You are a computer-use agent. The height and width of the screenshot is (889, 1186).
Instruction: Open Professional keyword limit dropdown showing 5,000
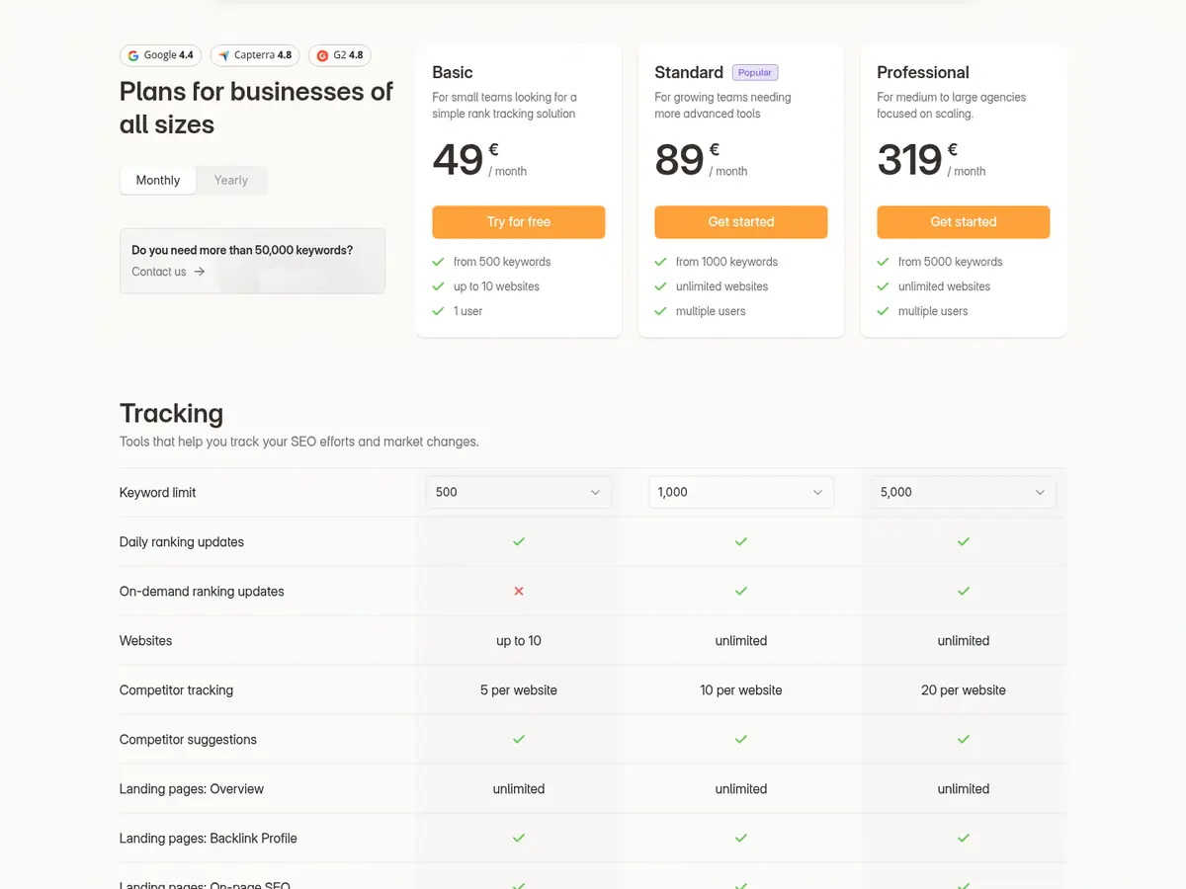[964, 492]
